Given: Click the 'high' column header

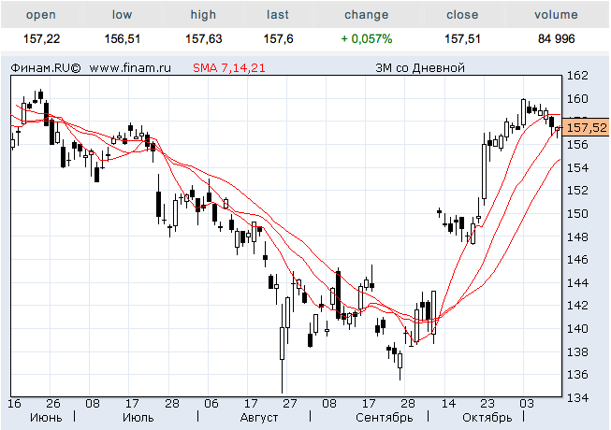Looking at the screenshot, I should [203, 15].
